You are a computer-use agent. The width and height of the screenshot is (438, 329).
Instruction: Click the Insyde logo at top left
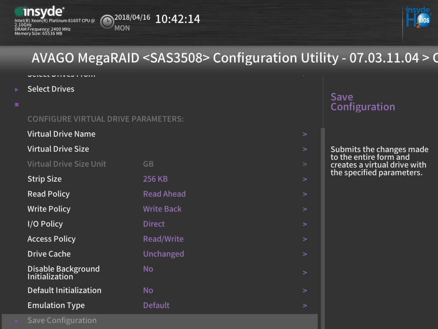click(39, 12)
